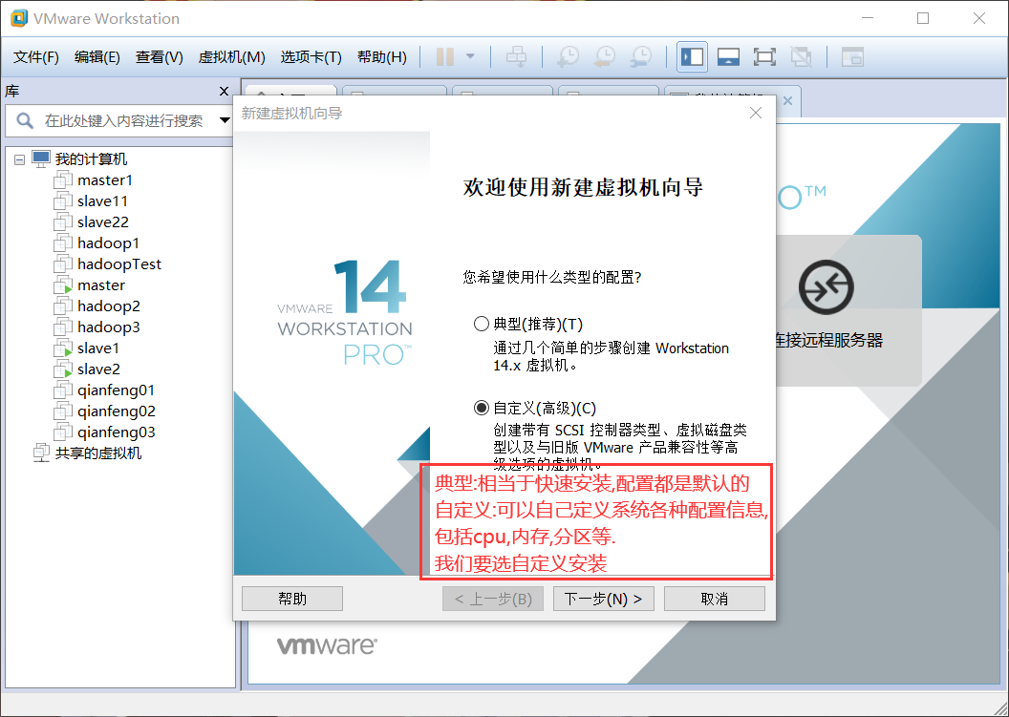Image resolution: width=1009 pixels, height=717 pixels.
Task: Select slave22 in the library tree
Action: click(x=103, y=221)
